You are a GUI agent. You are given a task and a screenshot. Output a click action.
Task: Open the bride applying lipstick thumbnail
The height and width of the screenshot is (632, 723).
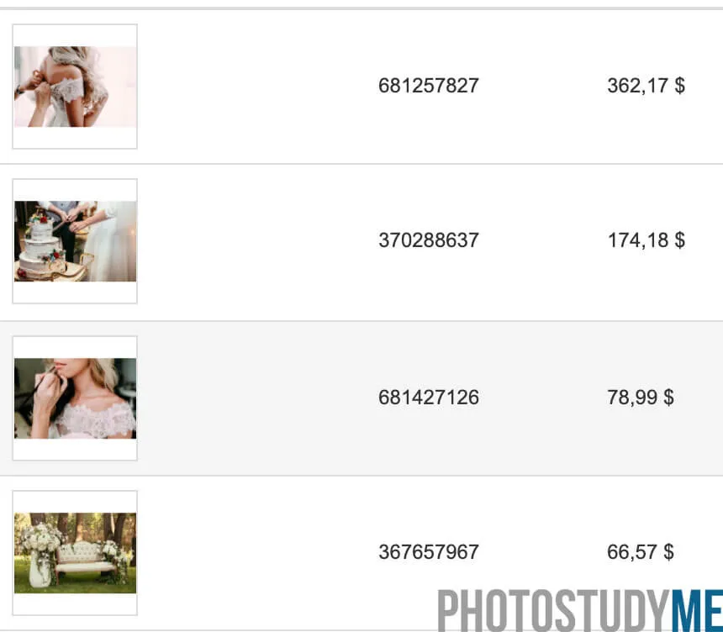[x=75, y=398]
